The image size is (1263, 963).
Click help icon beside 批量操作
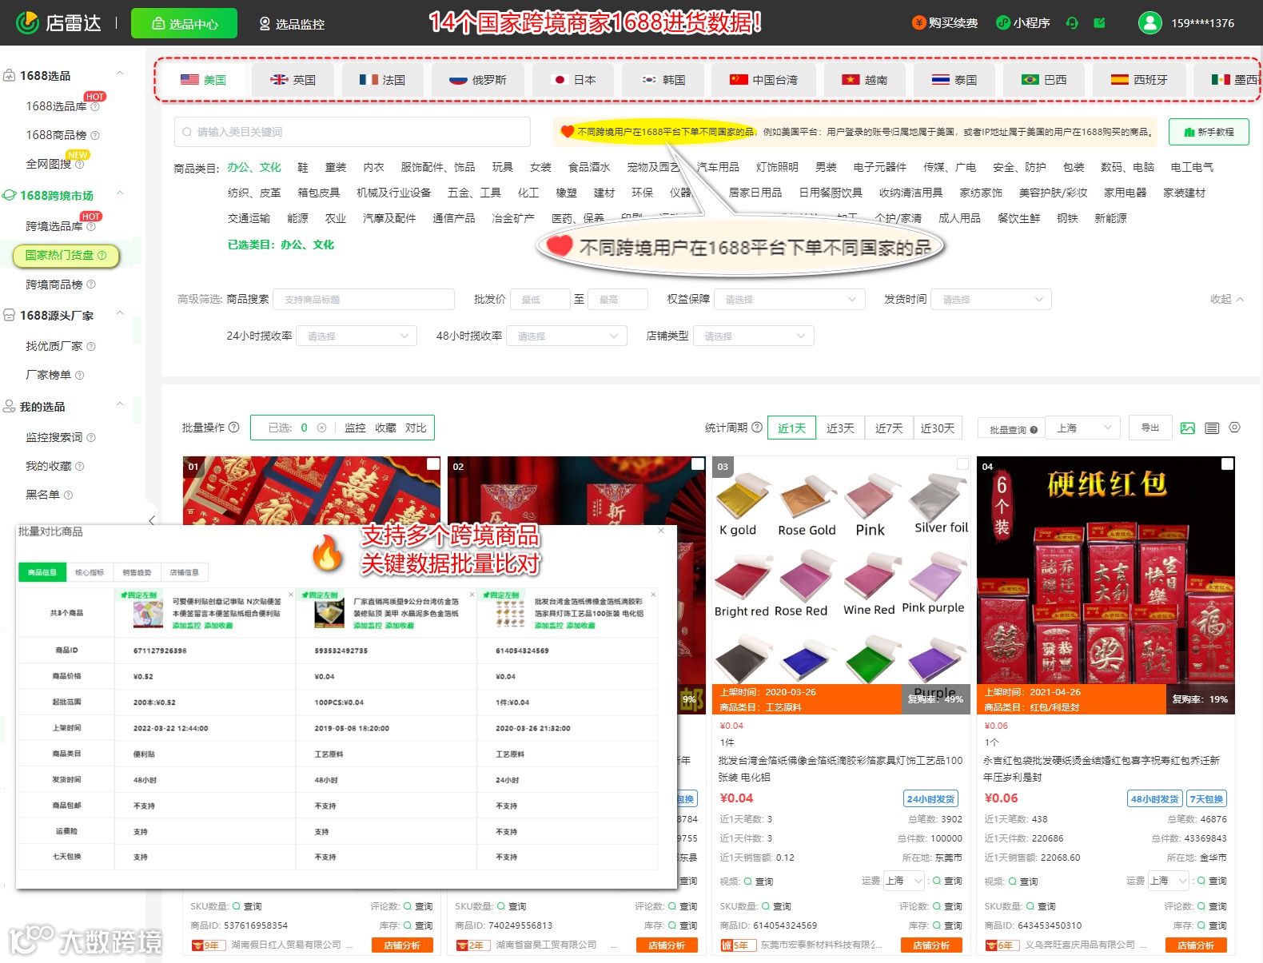(234, 427)
